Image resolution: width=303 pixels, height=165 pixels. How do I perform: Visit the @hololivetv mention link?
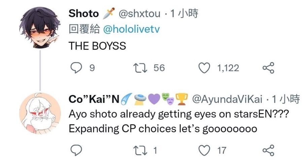[131, 29]
